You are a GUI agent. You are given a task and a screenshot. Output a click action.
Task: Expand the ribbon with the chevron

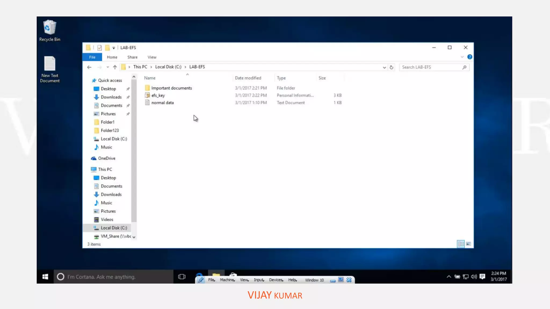tap(462, 57)
